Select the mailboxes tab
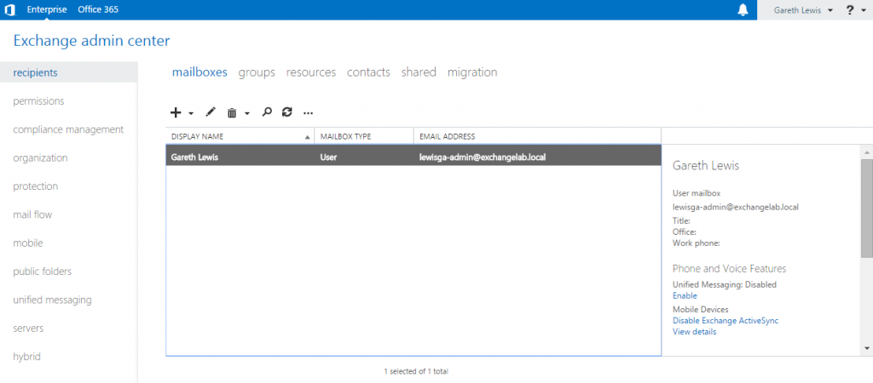This screenshot has width=873, height=383. (199, 72)
